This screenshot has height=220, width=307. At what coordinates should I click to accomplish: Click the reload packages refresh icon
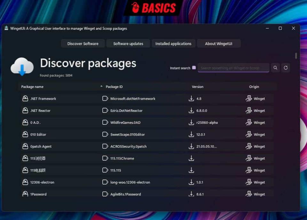(286, 68)
